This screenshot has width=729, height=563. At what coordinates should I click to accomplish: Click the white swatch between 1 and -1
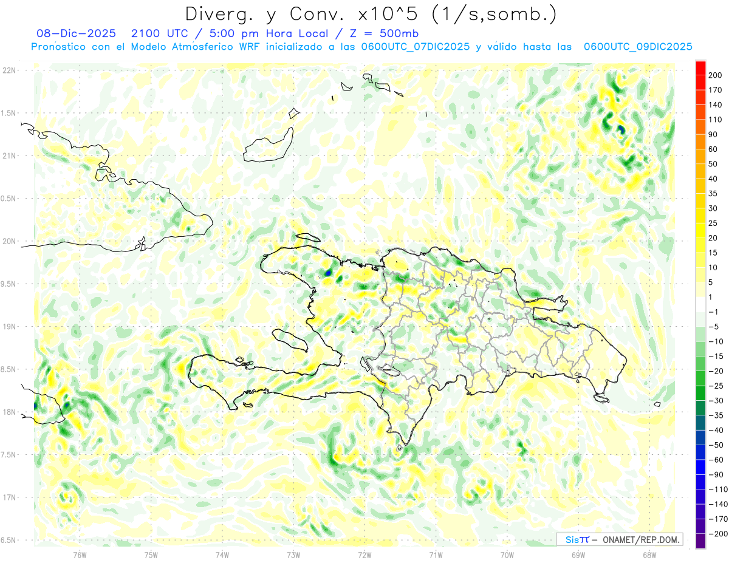click(x=700, y=305)
